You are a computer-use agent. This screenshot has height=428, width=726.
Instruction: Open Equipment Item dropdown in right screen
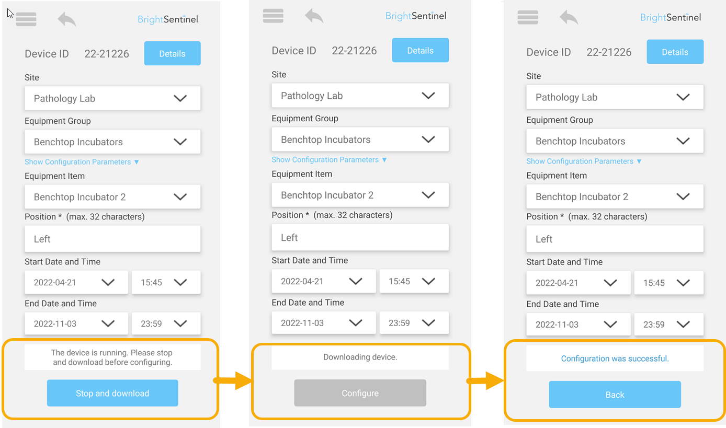[x=615, y=196]
